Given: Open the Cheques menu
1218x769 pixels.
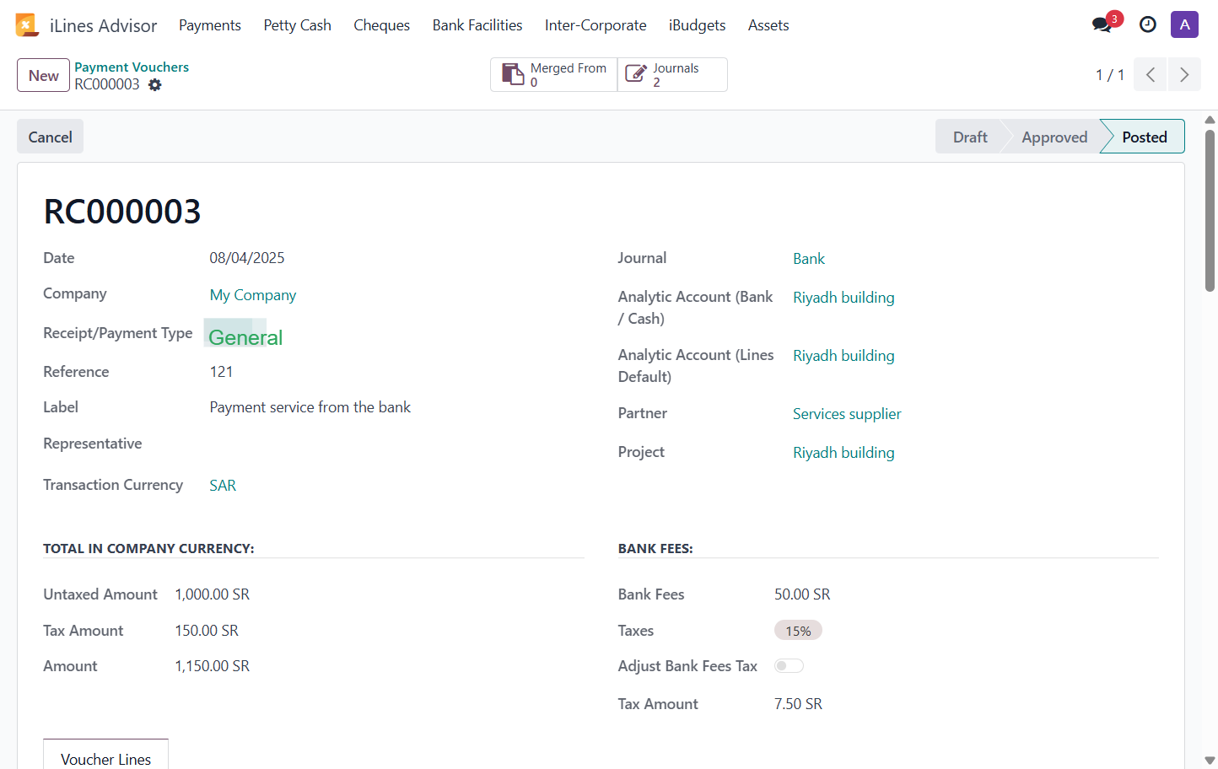Looking at the screenshot, I should point(382,25).
